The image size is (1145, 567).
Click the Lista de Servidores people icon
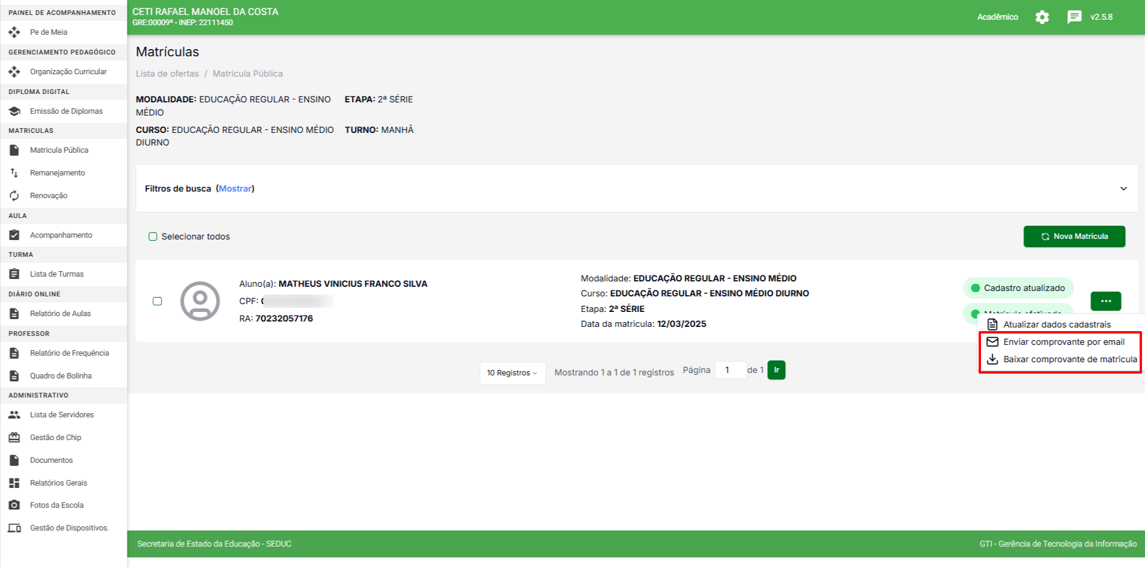tap(14, 415)
